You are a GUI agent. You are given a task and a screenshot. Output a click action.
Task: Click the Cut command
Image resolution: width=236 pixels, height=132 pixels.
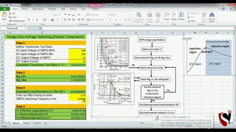(12, 13)
